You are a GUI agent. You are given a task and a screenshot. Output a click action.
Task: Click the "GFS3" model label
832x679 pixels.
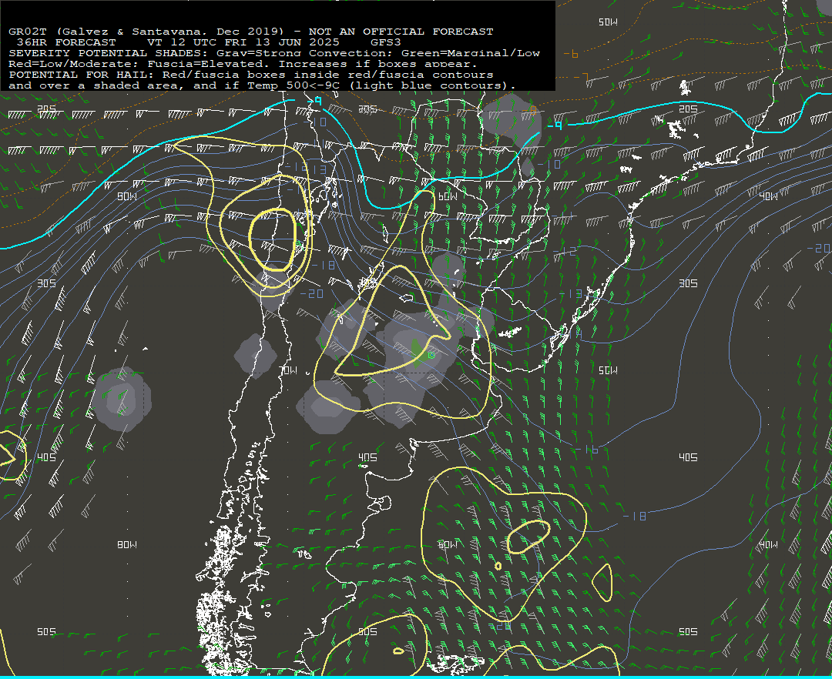tap(386, 42)
